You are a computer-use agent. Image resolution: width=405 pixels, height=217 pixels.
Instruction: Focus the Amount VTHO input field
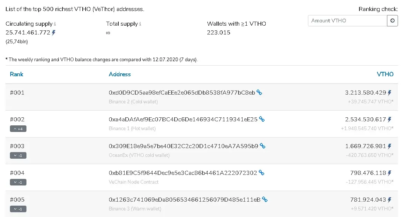point(347,21)
